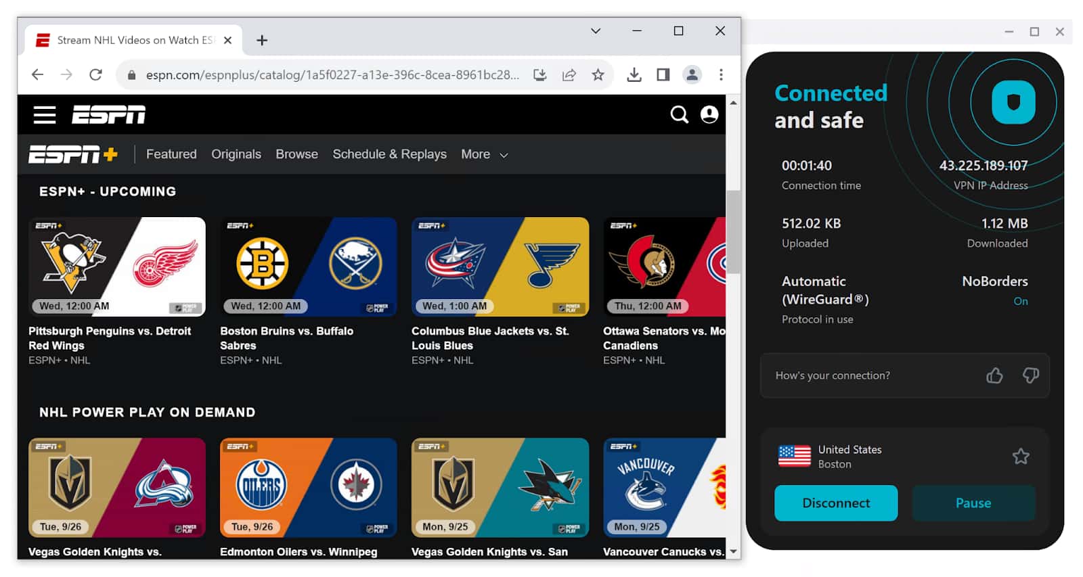The image size is (1083, 577).
Task: Reload the ESPN page
Action: tap(95, 74)
